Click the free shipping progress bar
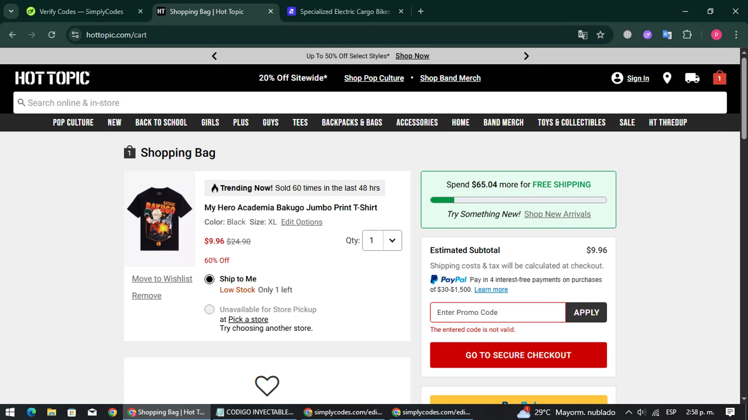This screenshot has height=420, width=748. click(x=519, y=200)
